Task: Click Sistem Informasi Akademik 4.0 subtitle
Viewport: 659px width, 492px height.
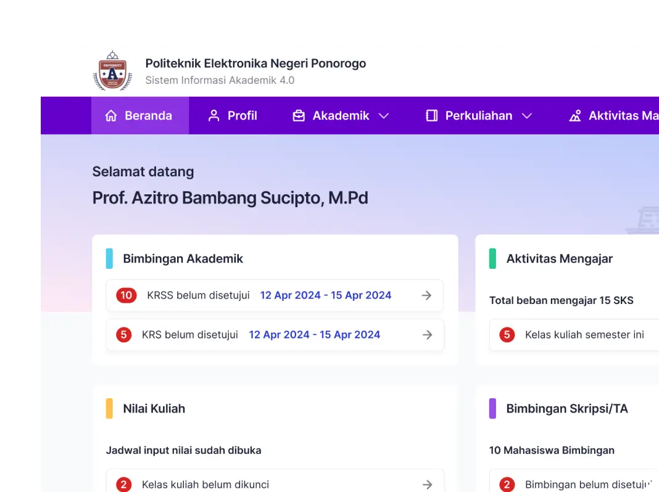Action: pyautogui.click(x=220, y=80)
